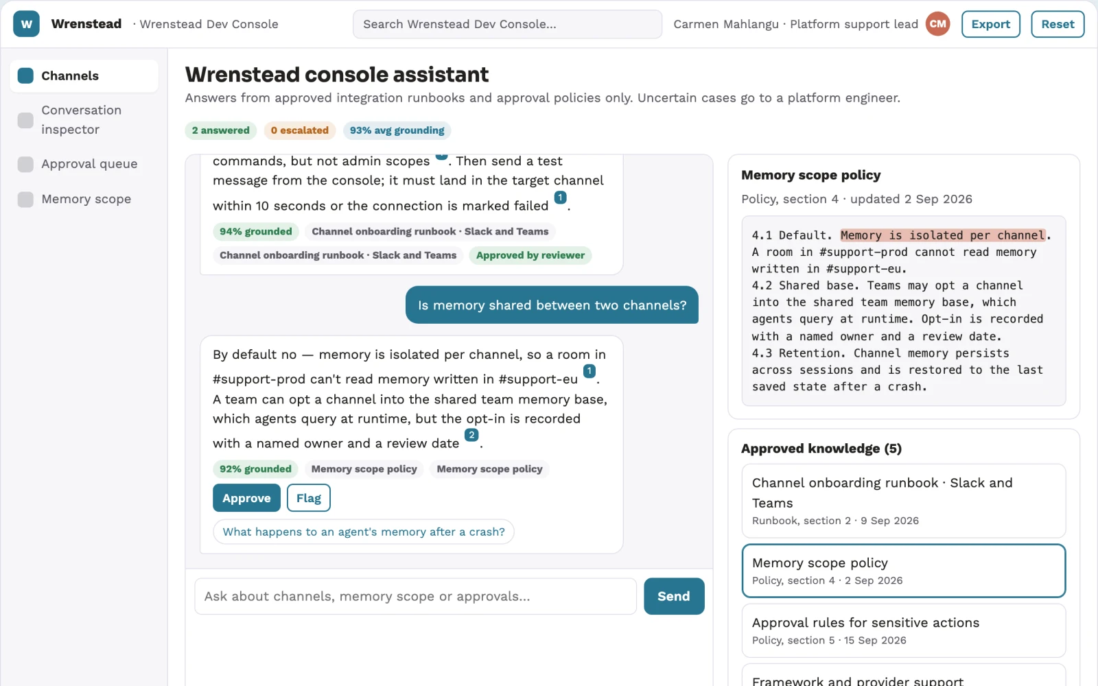Click the Export button
This screenshot has width=1098, height=686.
[991, 24]
